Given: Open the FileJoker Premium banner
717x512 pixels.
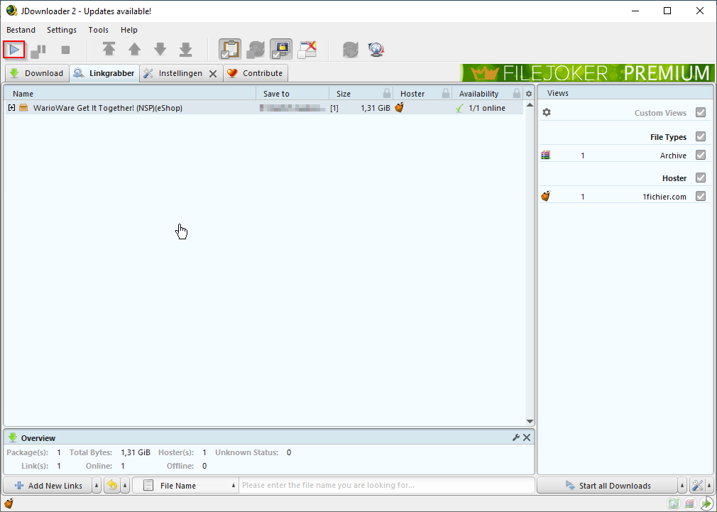Looking at the screenshot, I should click(x=588, y=72).
